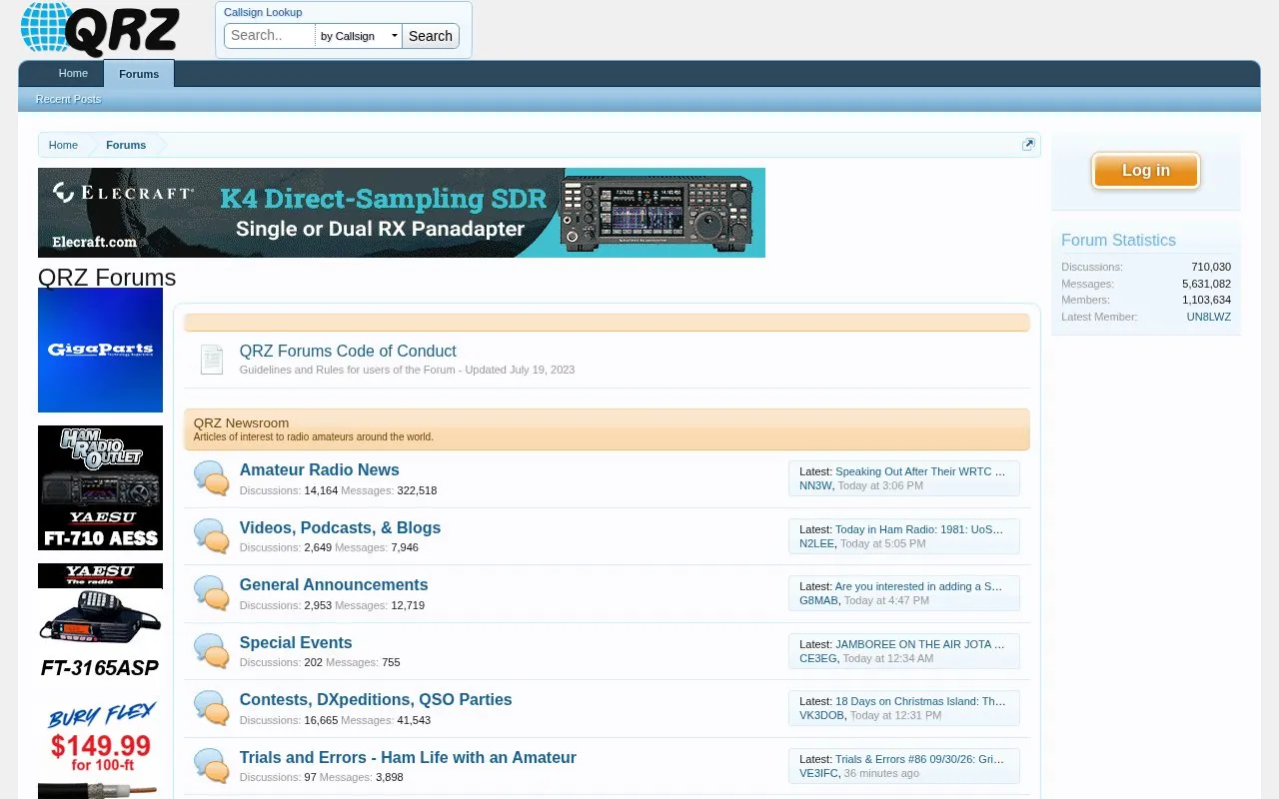Open latest post 'Today in Ham Radio: 1981'

919,529
